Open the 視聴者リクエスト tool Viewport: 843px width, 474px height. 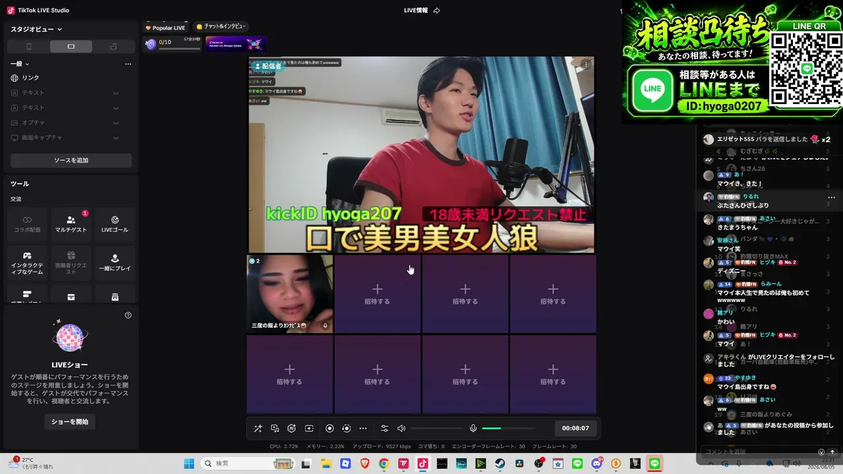[x=71, y=262]
